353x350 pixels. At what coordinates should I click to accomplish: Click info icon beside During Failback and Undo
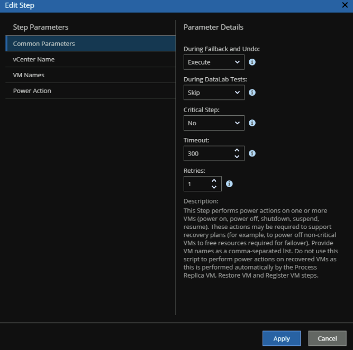(252, 62)
